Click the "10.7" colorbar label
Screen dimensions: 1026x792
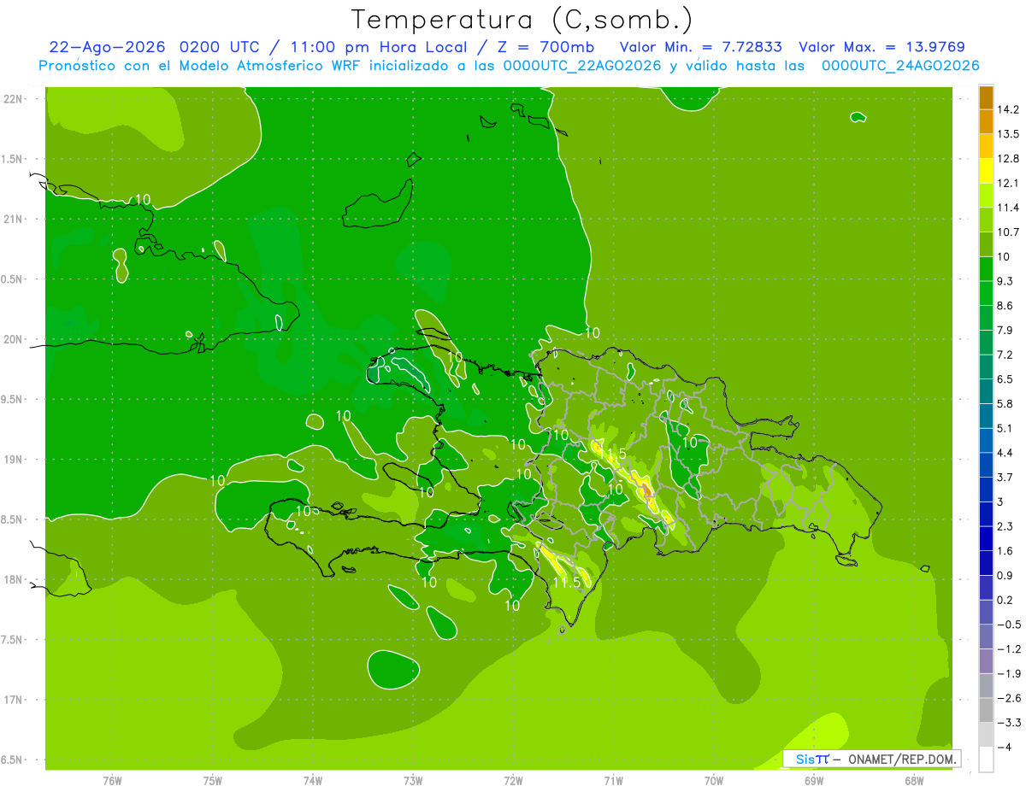(x=1008, y=232)
